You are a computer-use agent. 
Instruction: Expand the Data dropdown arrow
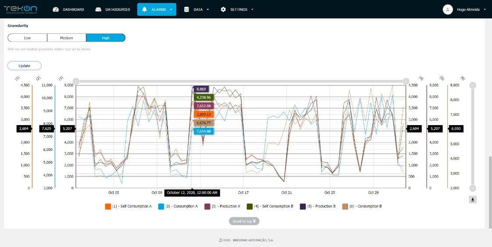208,9
